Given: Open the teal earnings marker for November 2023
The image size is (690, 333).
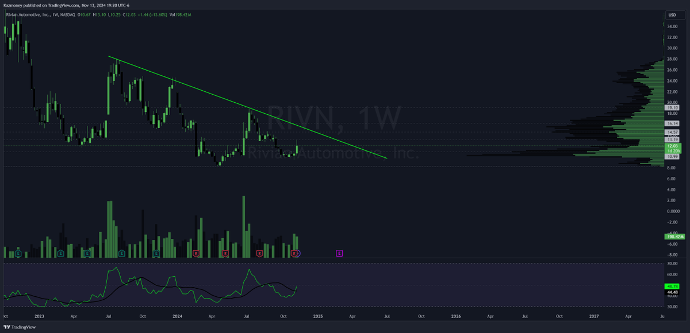Looking at the screenshot, I should click(156, 253).
